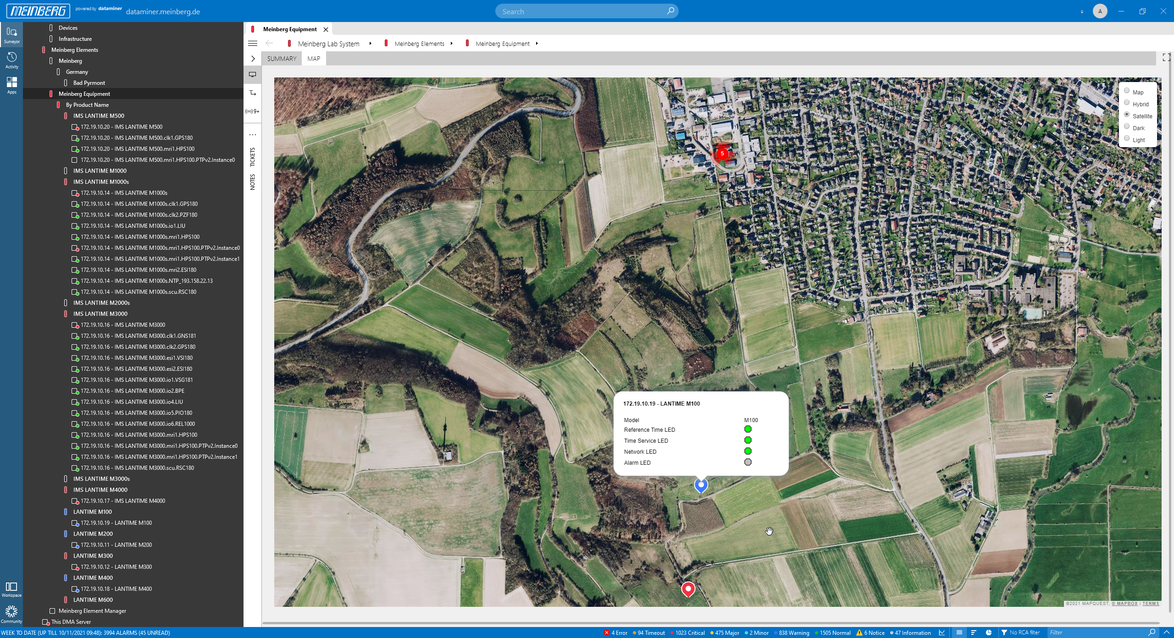Expand the side panel with right chevron
Image resolution: width=1174 pixels, height=638 pixels.
pos(253,59)
